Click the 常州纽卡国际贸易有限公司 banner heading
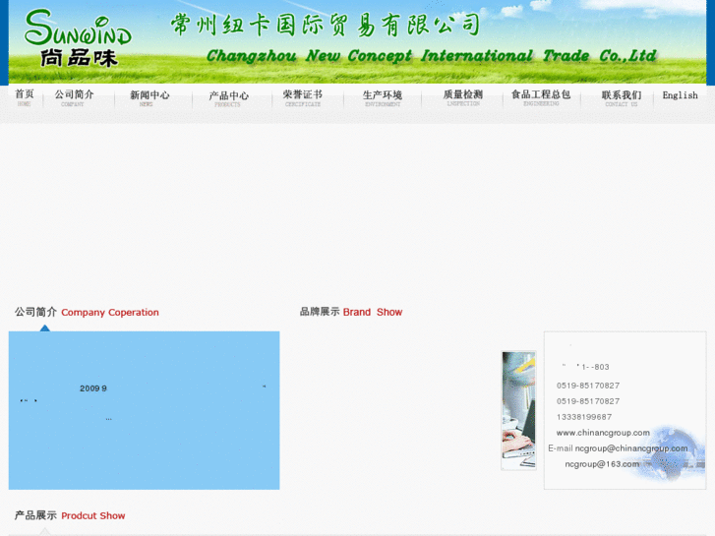The width and height of the screenshot is (715, 536). coord(326,25)
